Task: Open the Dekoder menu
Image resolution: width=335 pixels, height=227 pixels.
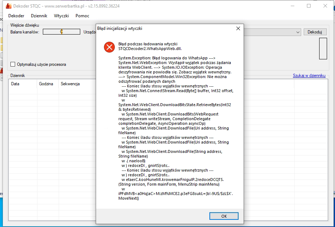Action: (x=16, y=16)
